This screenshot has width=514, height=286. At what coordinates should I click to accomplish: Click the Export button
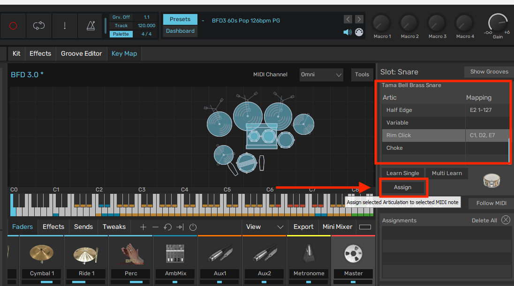click(x=303, y=227)
